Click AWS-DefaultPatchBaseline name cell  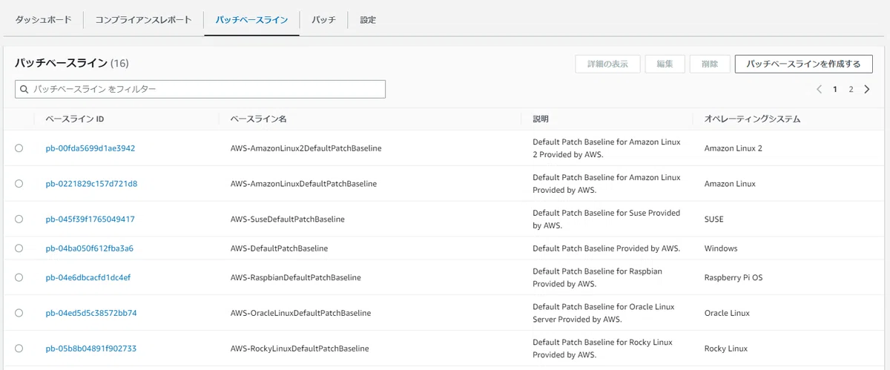pos(280,248)
